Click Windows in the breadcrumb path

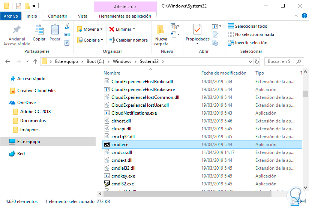tap(122, 61)
